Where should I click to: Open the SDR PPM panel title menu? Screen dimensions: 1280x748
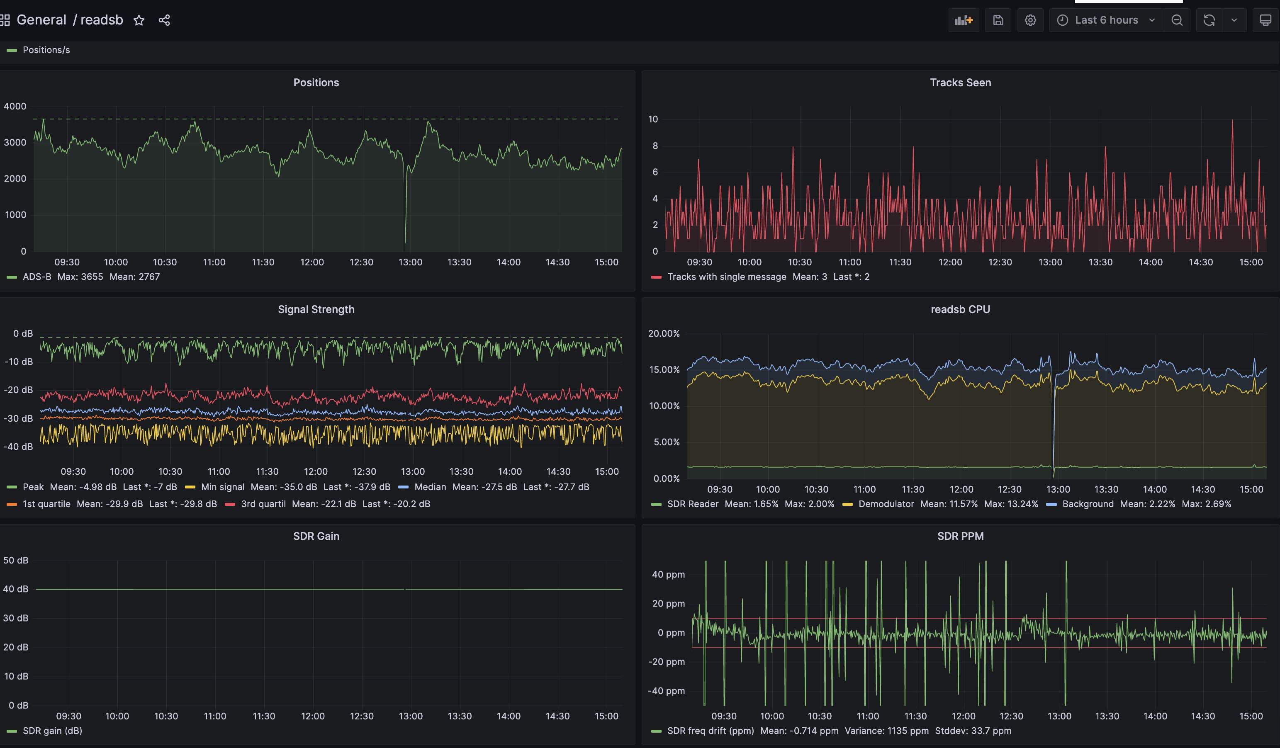pyautogui.click(x=960, y=536)
